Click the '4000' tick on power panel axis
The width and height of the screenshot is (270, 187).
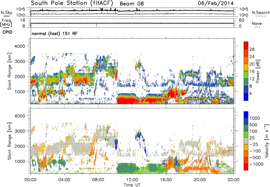(20, 46)
